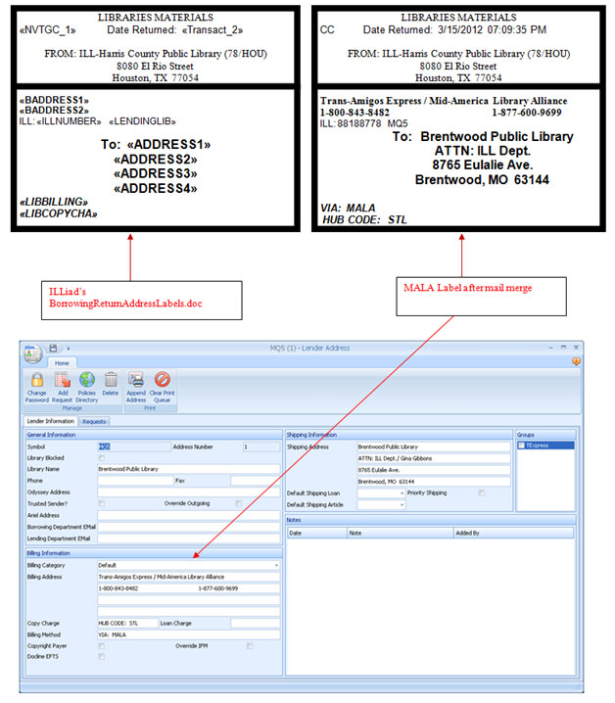Toggle the Override IFM checkbox

[250, 646]
